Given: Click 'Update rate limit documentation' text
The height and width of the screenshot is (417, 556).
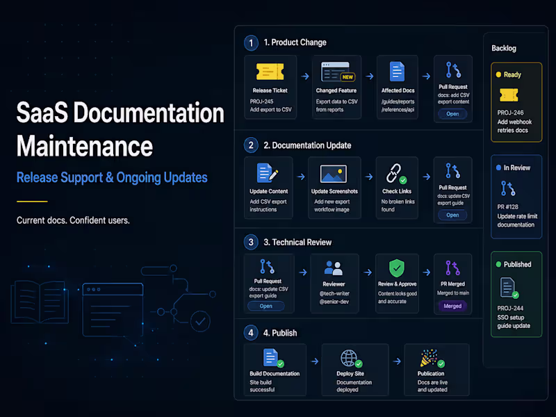Looking at the screenshot, I should pyautogui.click(x=517, y=220).
